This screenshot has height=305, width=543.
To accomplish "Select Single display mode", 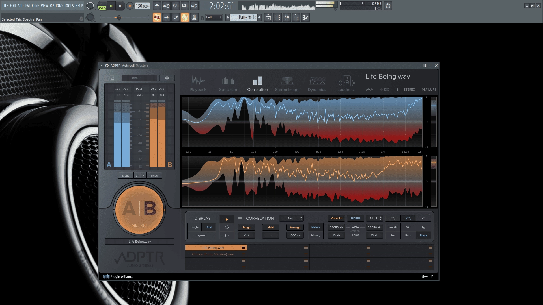I will (195, 227).
